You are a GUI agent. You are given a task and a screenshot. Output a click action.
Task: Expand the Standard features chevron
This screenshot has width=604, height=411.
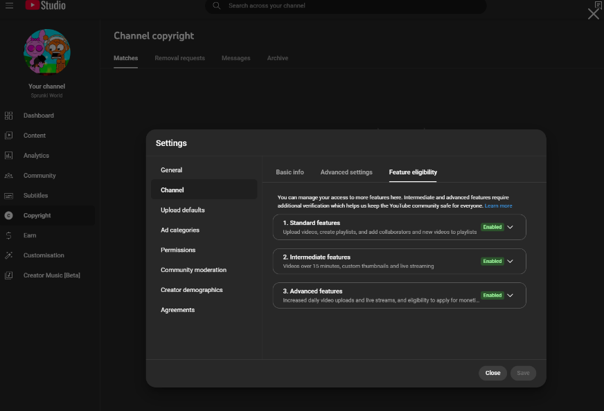(x=510, y=227)
